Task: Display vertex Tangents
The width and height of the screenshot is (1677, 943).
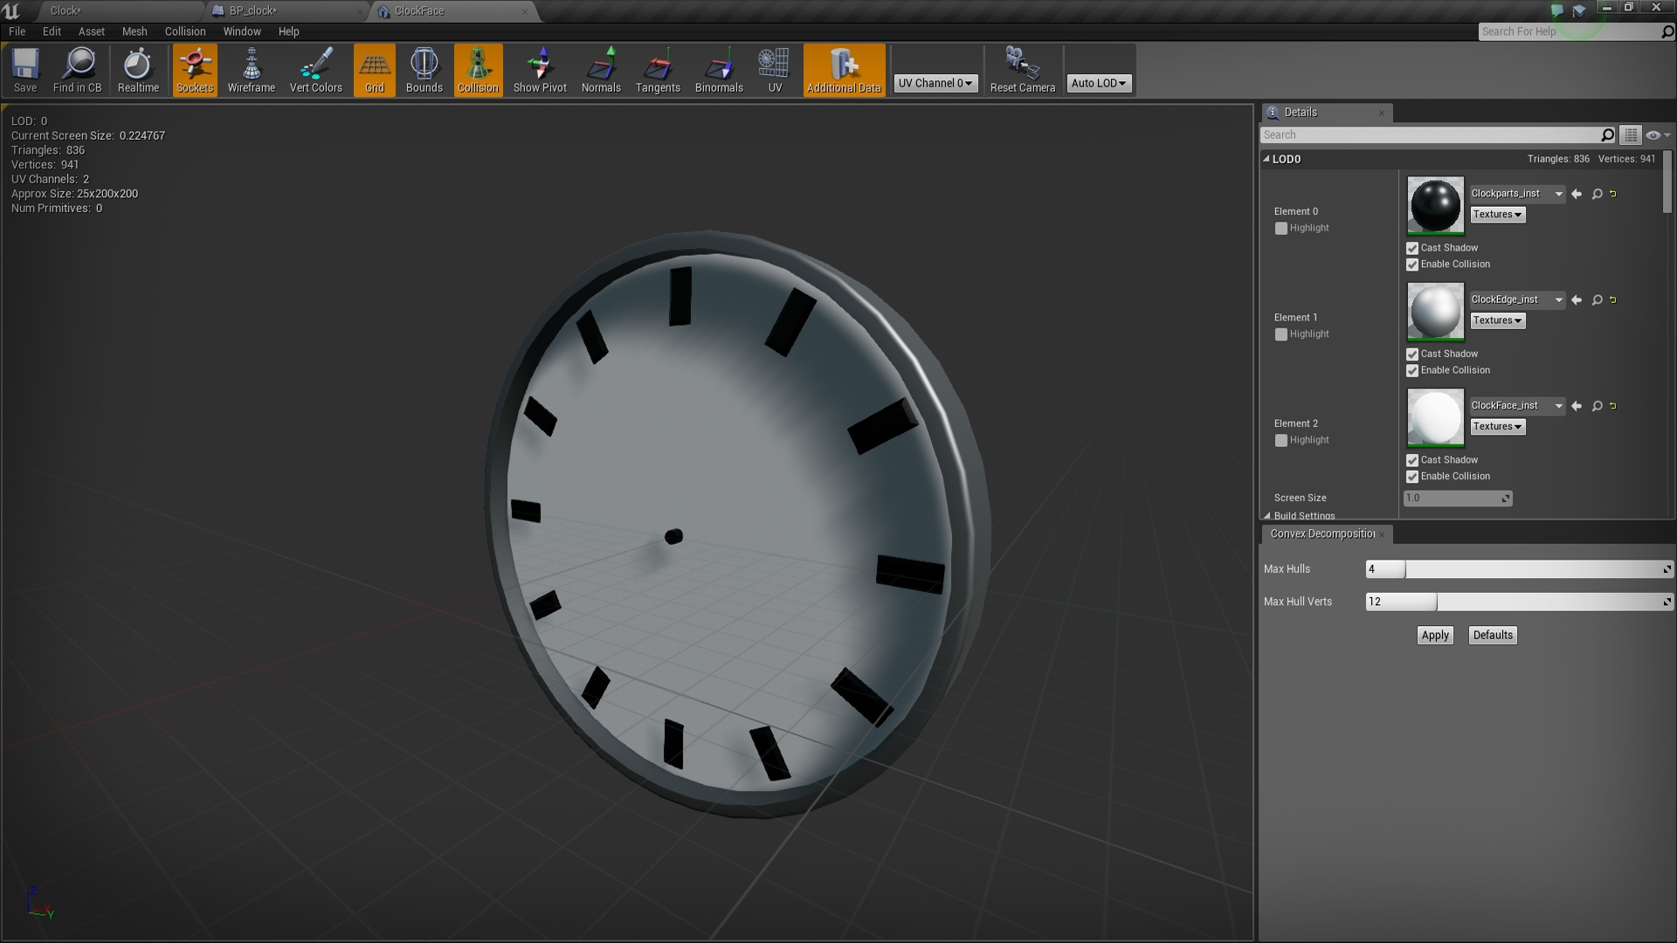Action: click(658, 70)
